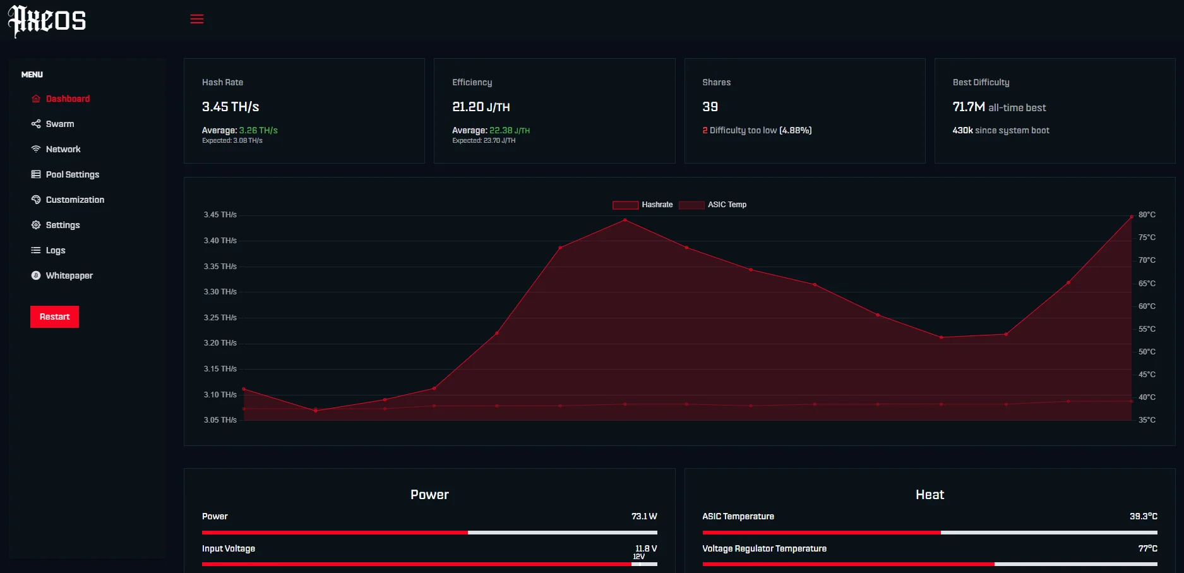Click the hamburger menu toggle icon

(x=197, y=19)
